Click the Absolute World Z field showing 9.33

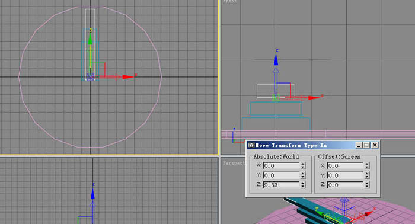[281, 185]
